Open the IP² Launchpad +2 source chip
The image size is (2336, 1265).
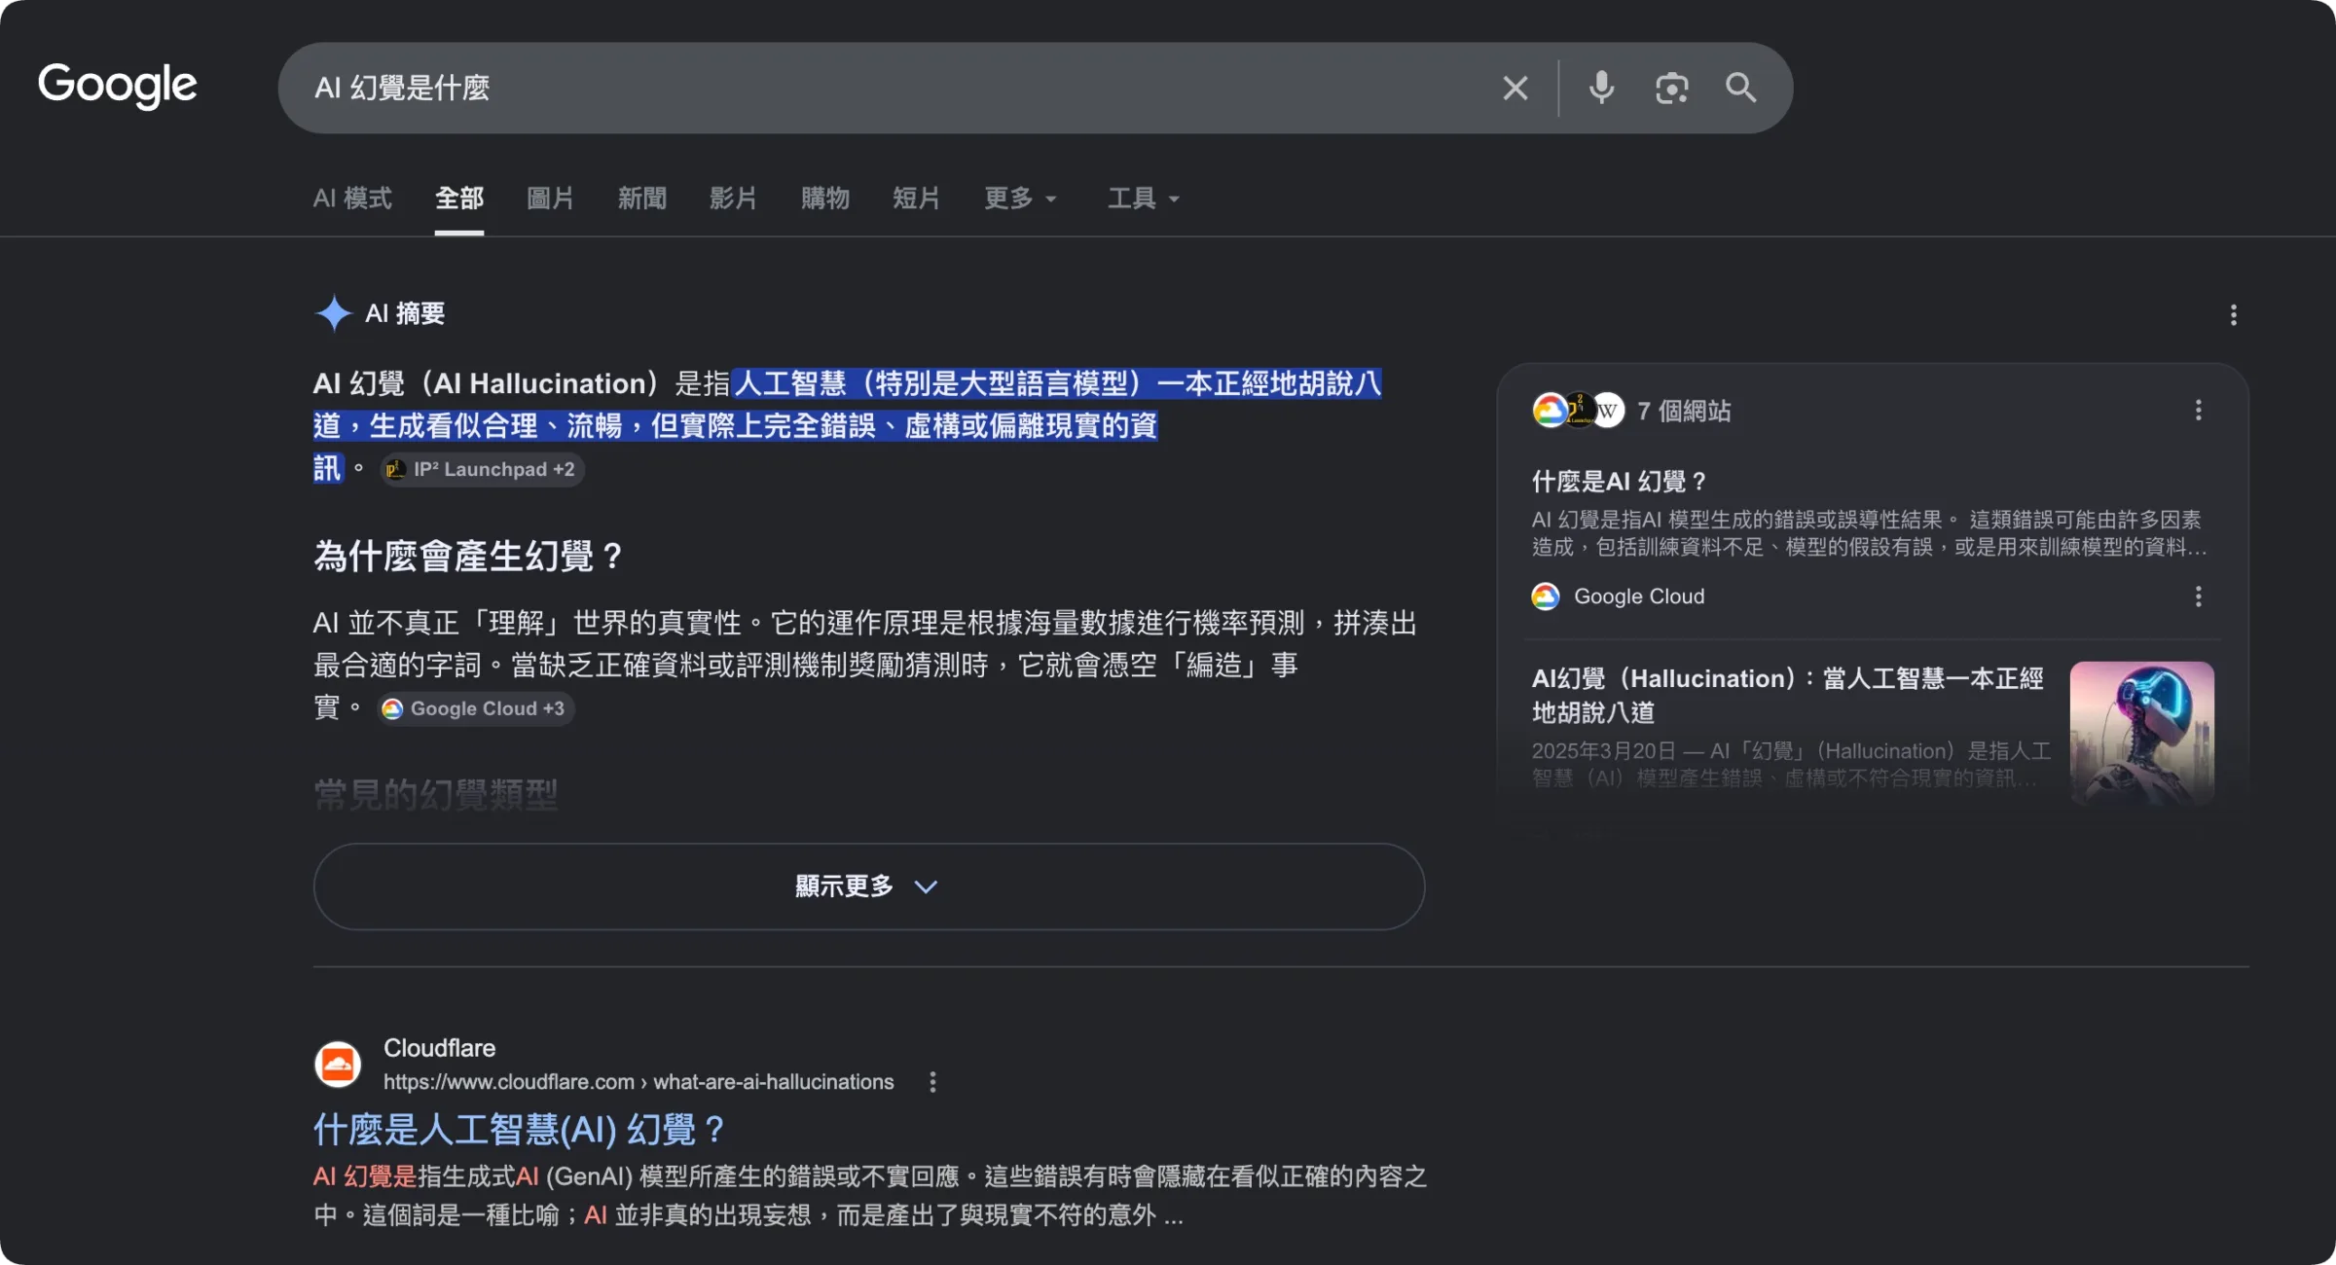[482, 470]
